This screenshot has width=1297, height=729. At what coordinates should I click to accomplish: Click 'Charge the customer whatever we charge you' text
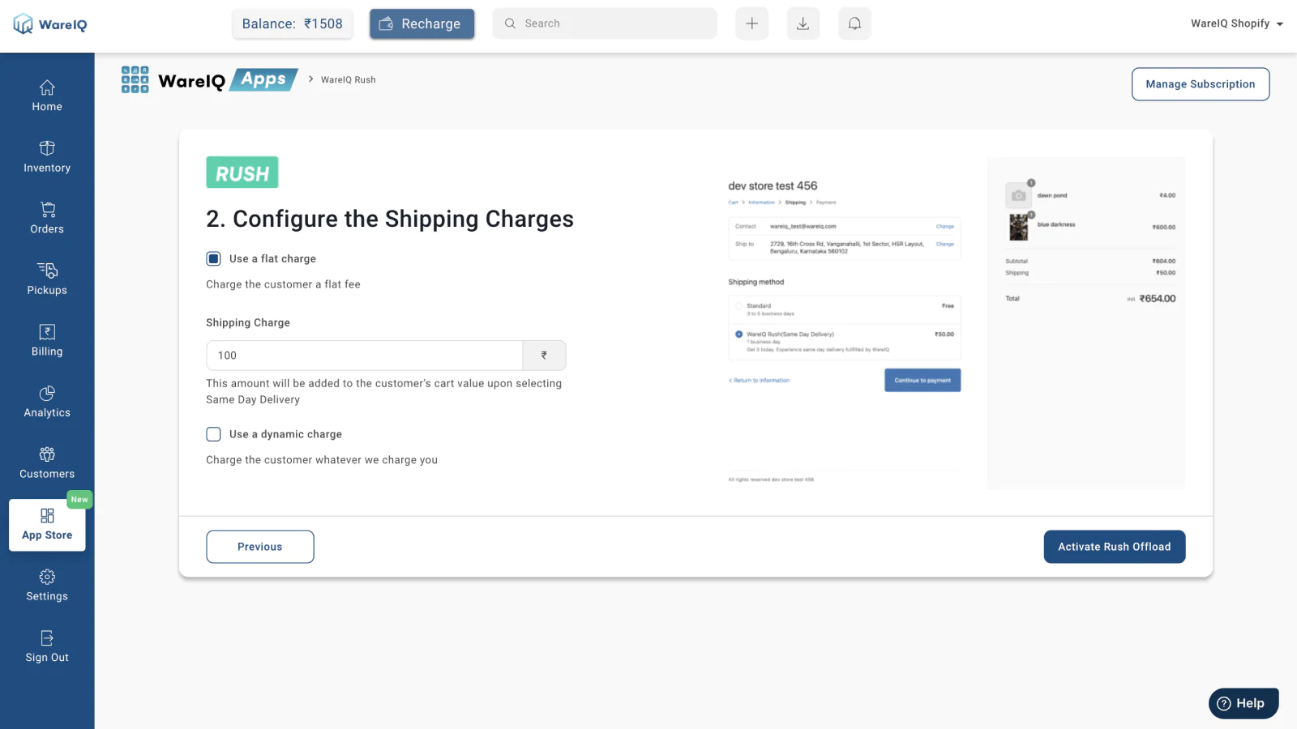click(x=322, y=460)
